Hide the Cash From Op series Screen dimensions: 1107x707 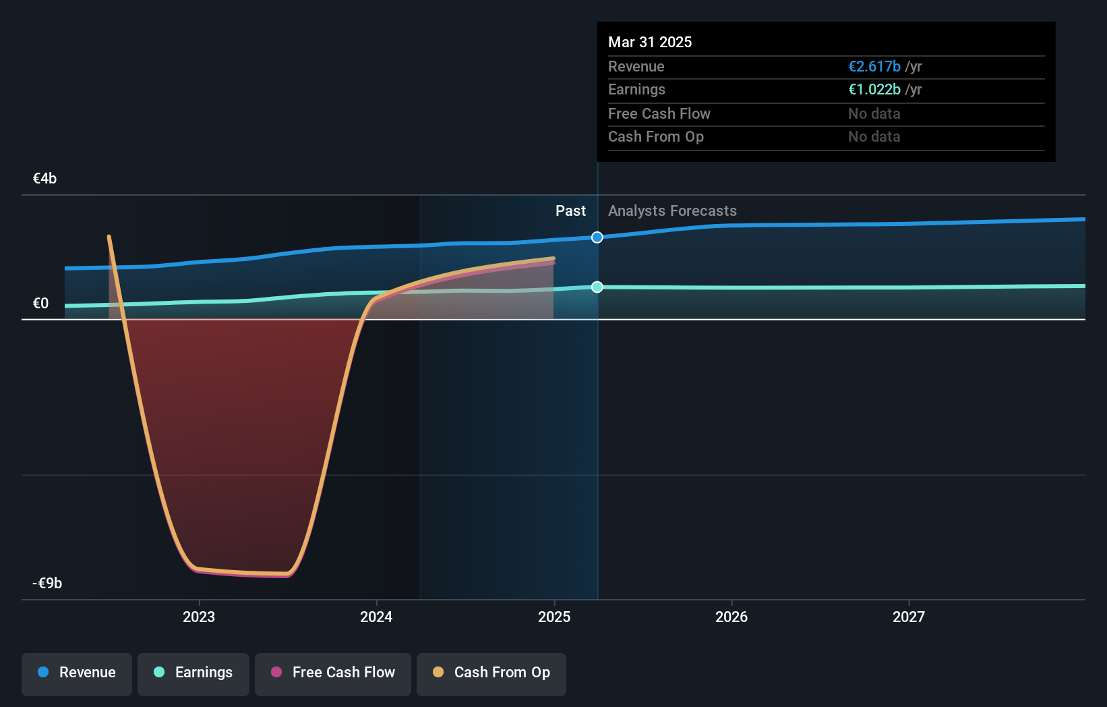491,673
